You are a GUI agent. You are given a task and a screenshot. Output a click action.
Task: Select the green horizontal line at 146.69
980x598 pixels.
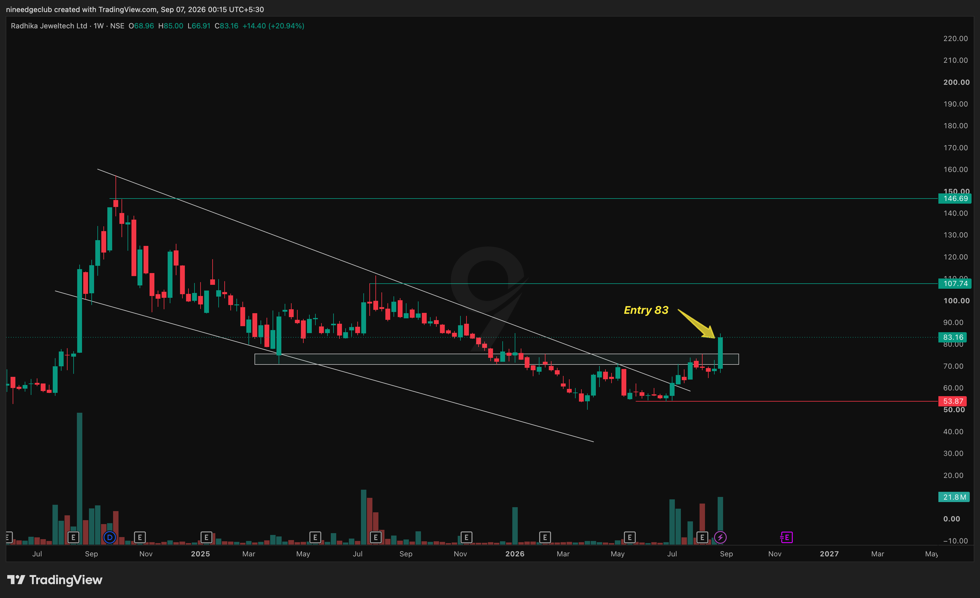[524, 199]
